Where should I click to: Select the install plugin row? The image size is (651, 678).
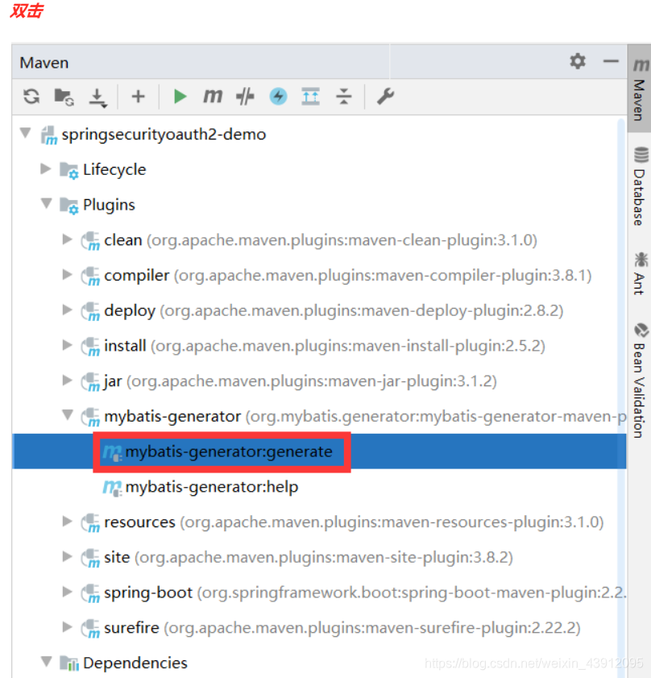click(x=319, y=346)
